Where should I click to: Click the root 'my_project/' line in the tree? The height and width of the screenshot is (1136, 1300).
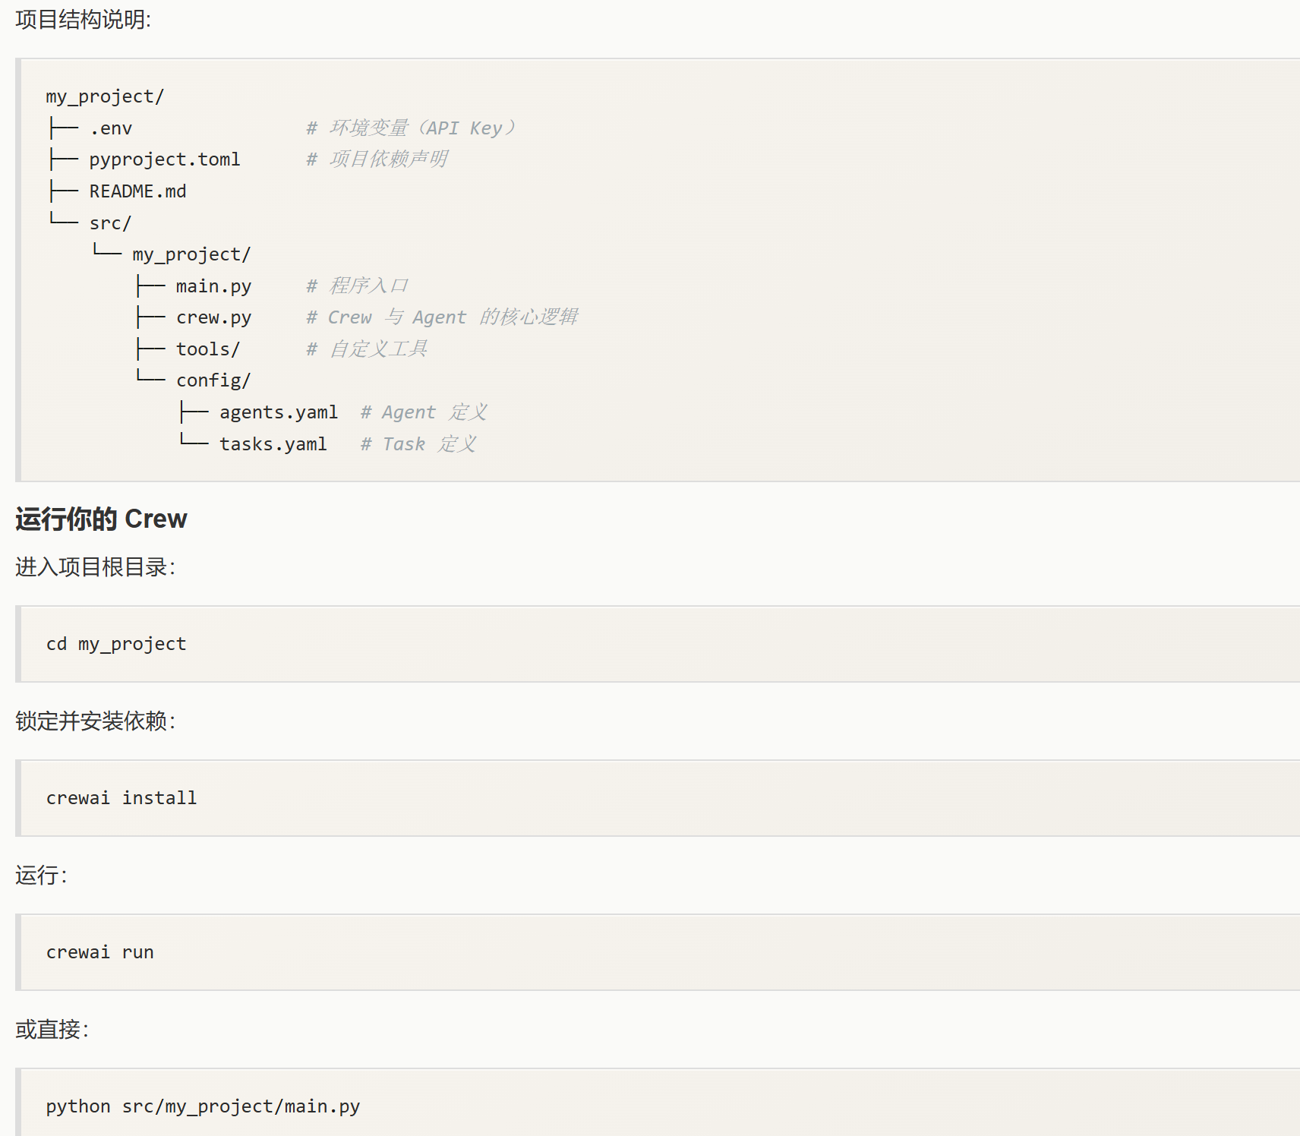point(105,96)
